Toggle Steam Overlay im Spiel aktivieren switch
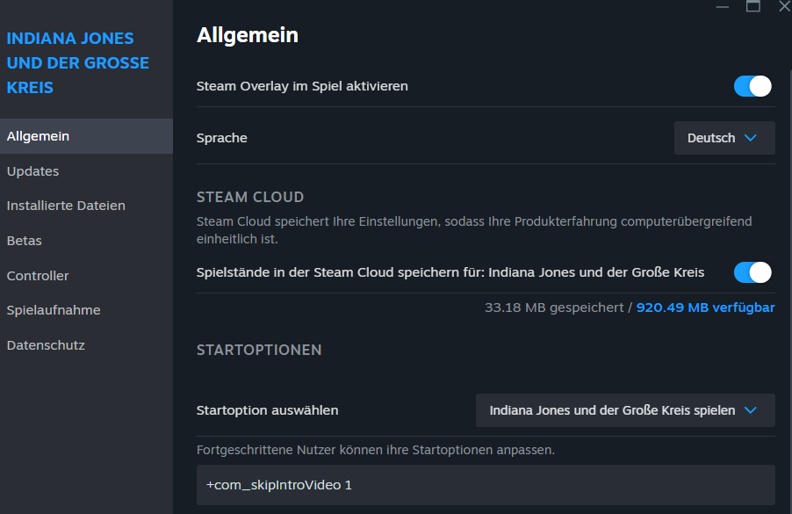 click(752, 86)
